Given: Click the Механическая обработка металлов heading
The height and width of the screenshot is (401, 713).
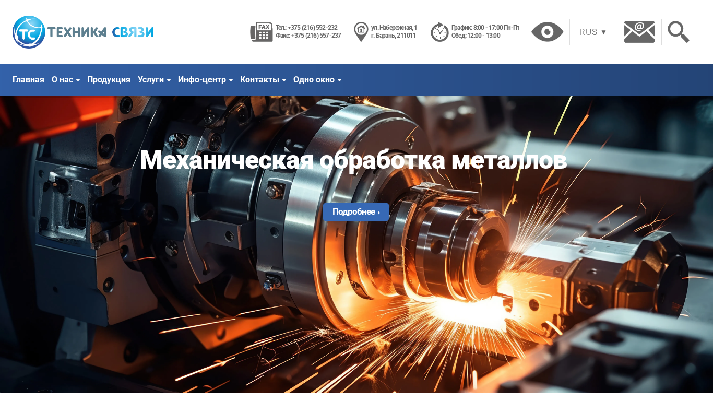Looking at the screenshot, I should [x=353, y=160].
